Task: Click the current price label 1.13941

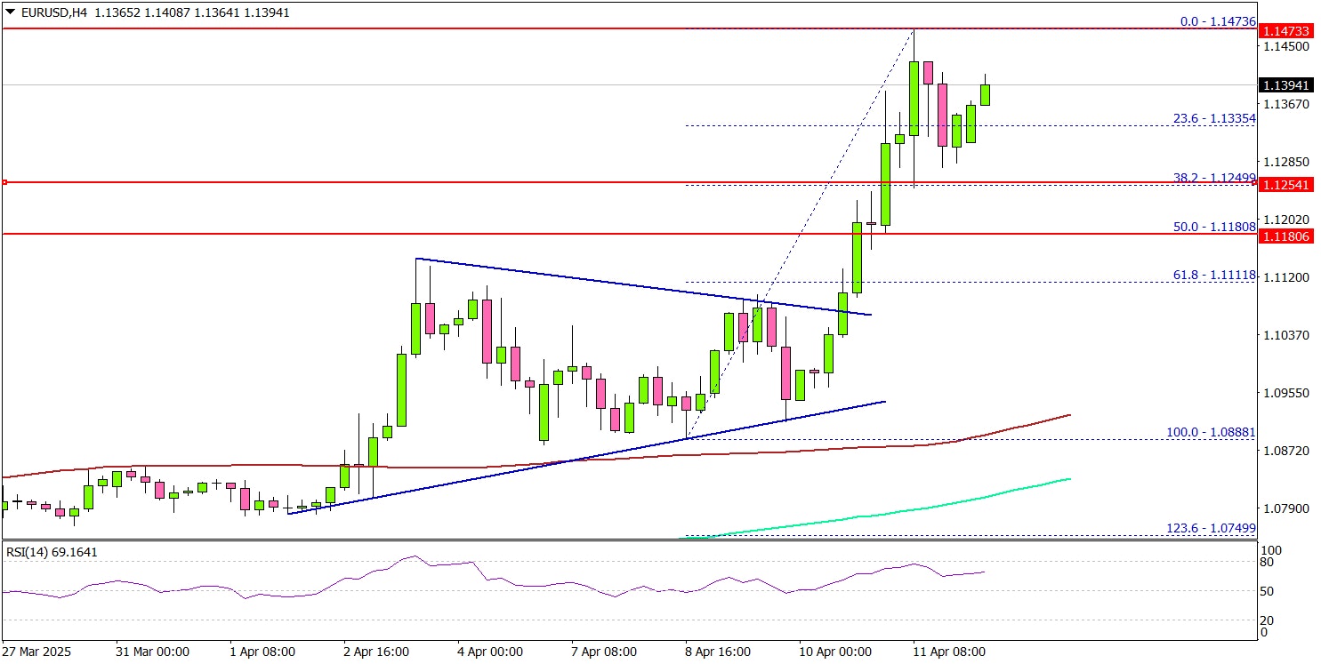Action: (1285, 85)
